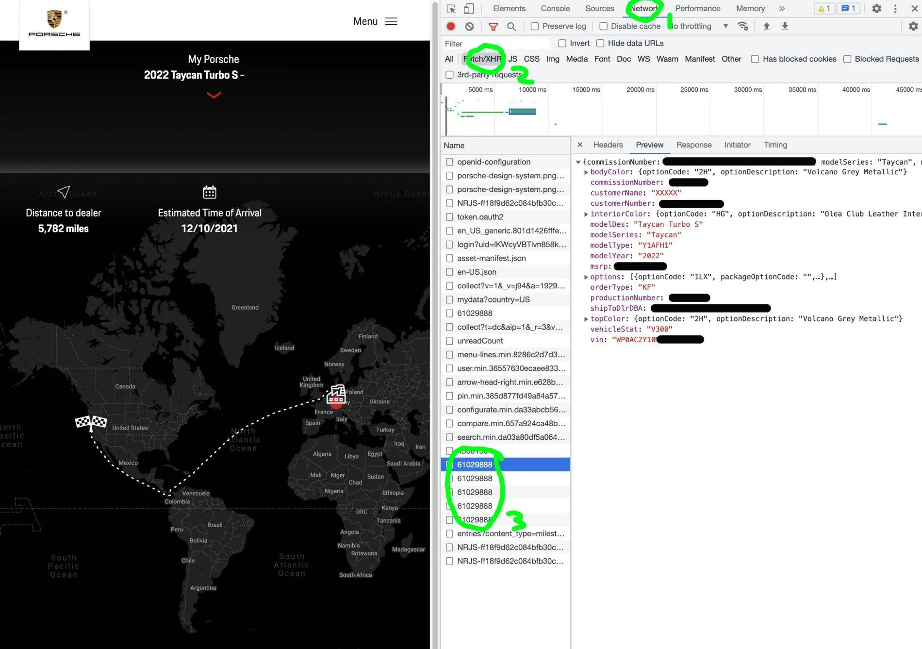Open the Sources tab
The width and height of the screenshot is (922, 649).
coord(599,9)
